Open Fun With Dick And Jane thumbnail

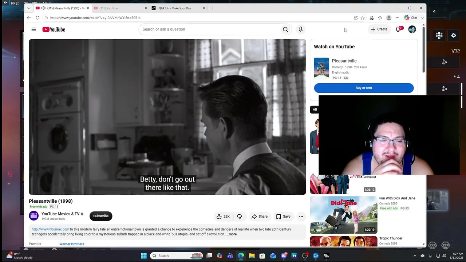[344, 215]
